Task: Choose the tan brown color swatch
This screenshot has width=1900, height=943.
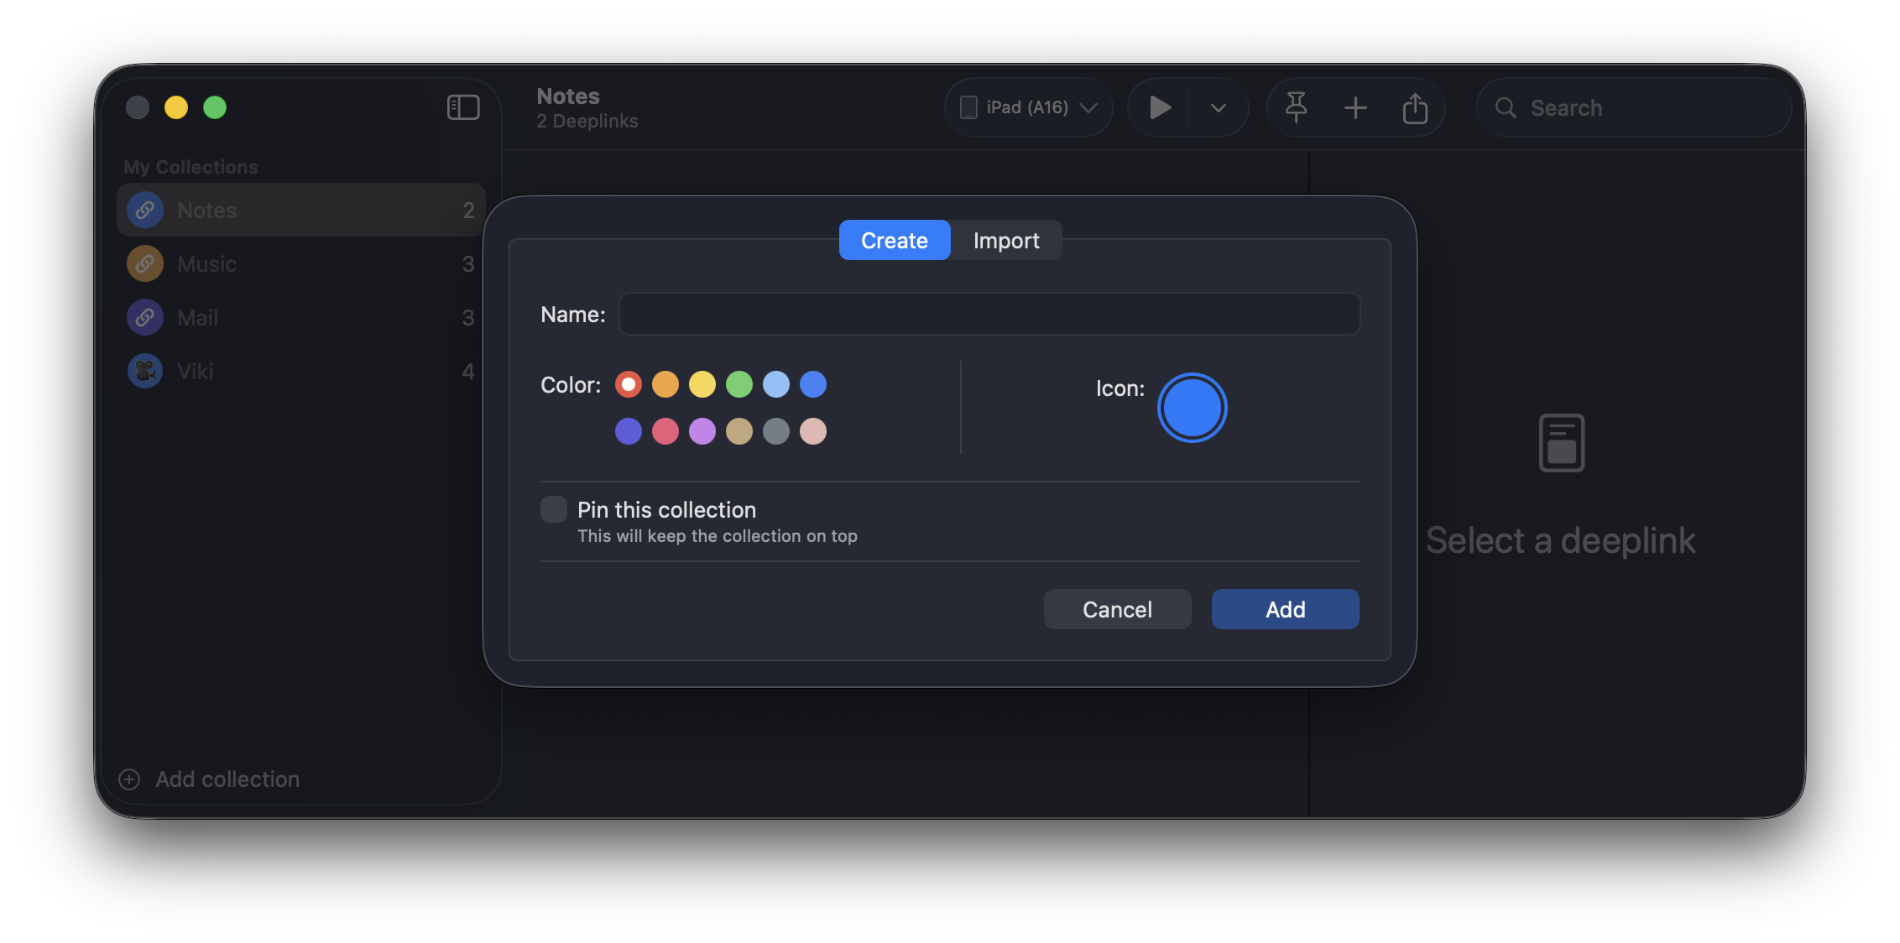Action: pyautogui.click(x=739, y=431)
